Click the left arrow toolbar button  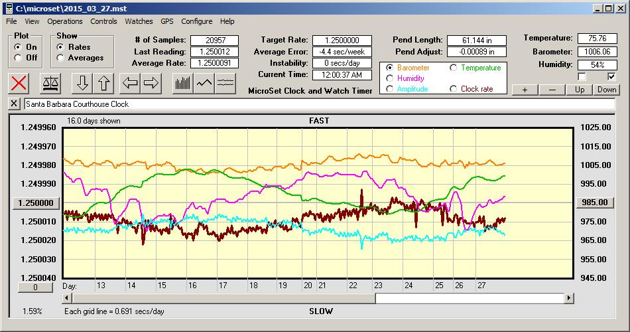130,83
